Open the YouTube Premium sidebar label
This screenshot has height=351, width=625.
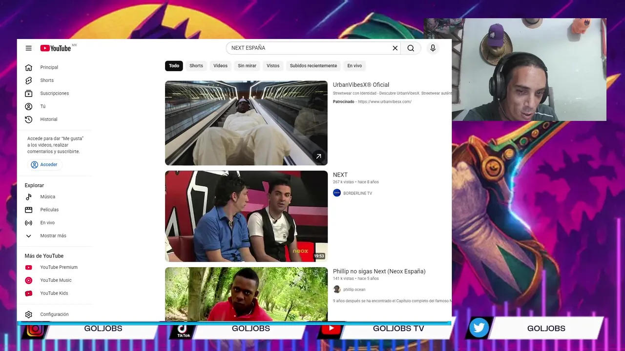coord(59,267)
